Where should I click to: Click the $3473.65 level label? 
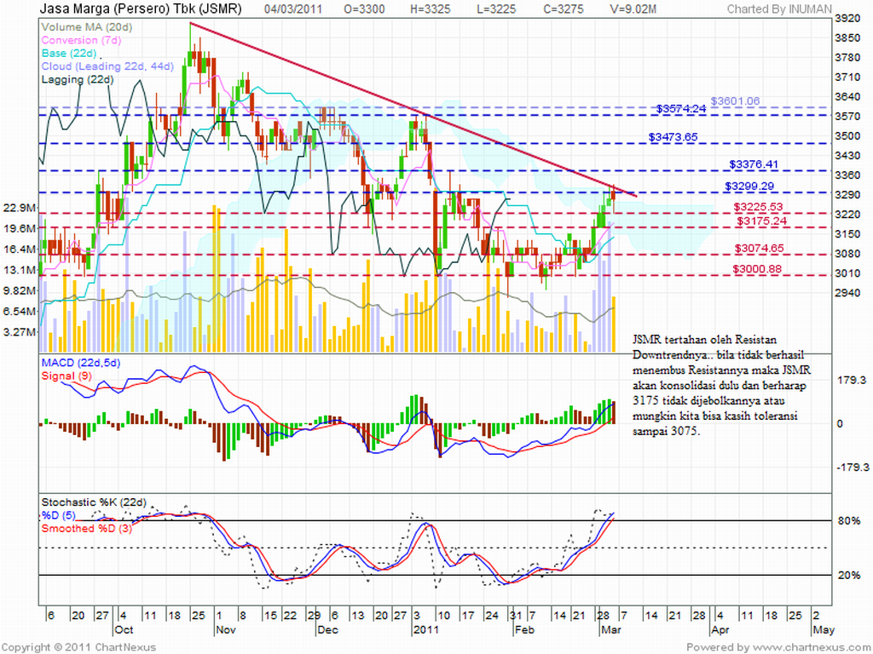[673, 137]
